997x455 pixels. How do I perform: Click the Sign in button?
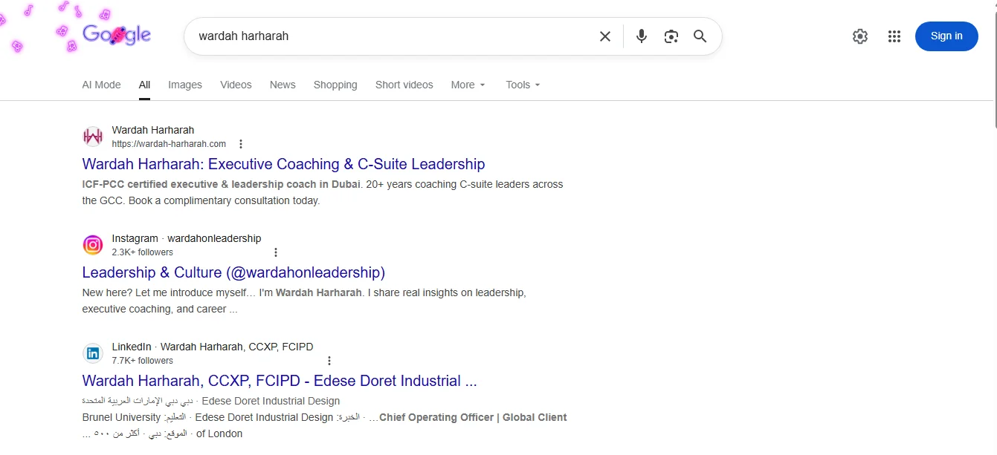[946, 36]
